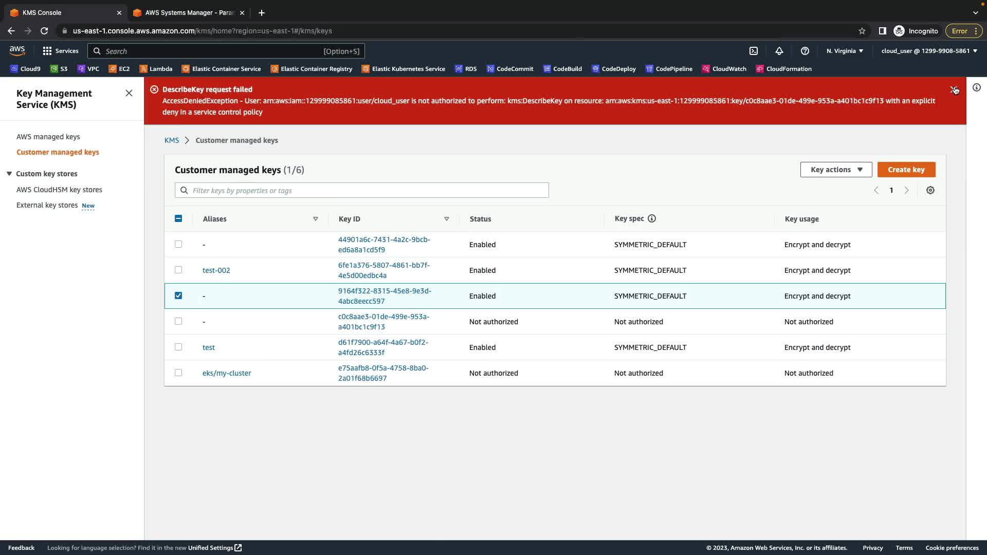Close the KMS navigation side panel

(129, 93)
